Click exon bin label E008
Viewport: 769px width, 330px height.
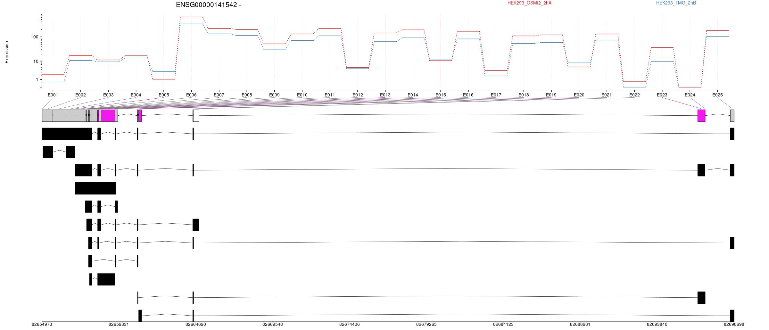pos(247,95)
